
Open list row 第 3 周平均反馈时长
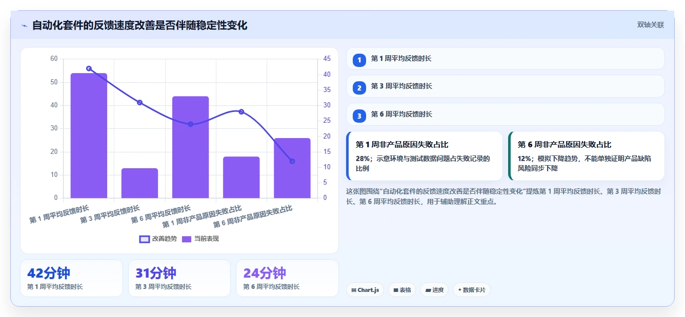[506, 86]
